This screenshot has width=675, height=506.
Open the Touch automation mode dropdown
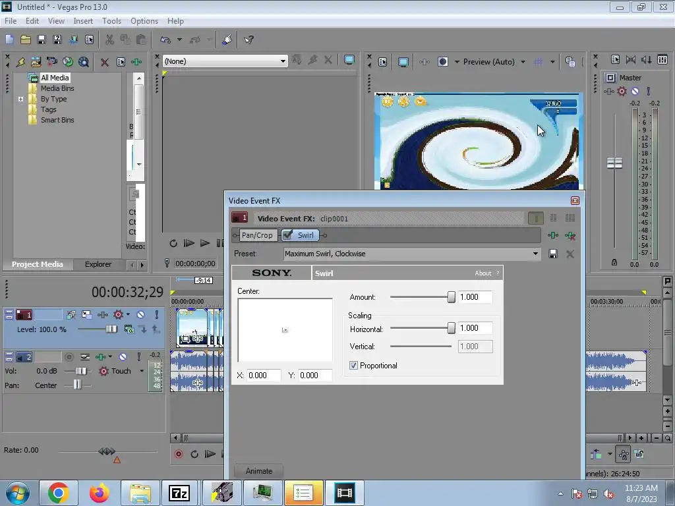coord(142,371)
